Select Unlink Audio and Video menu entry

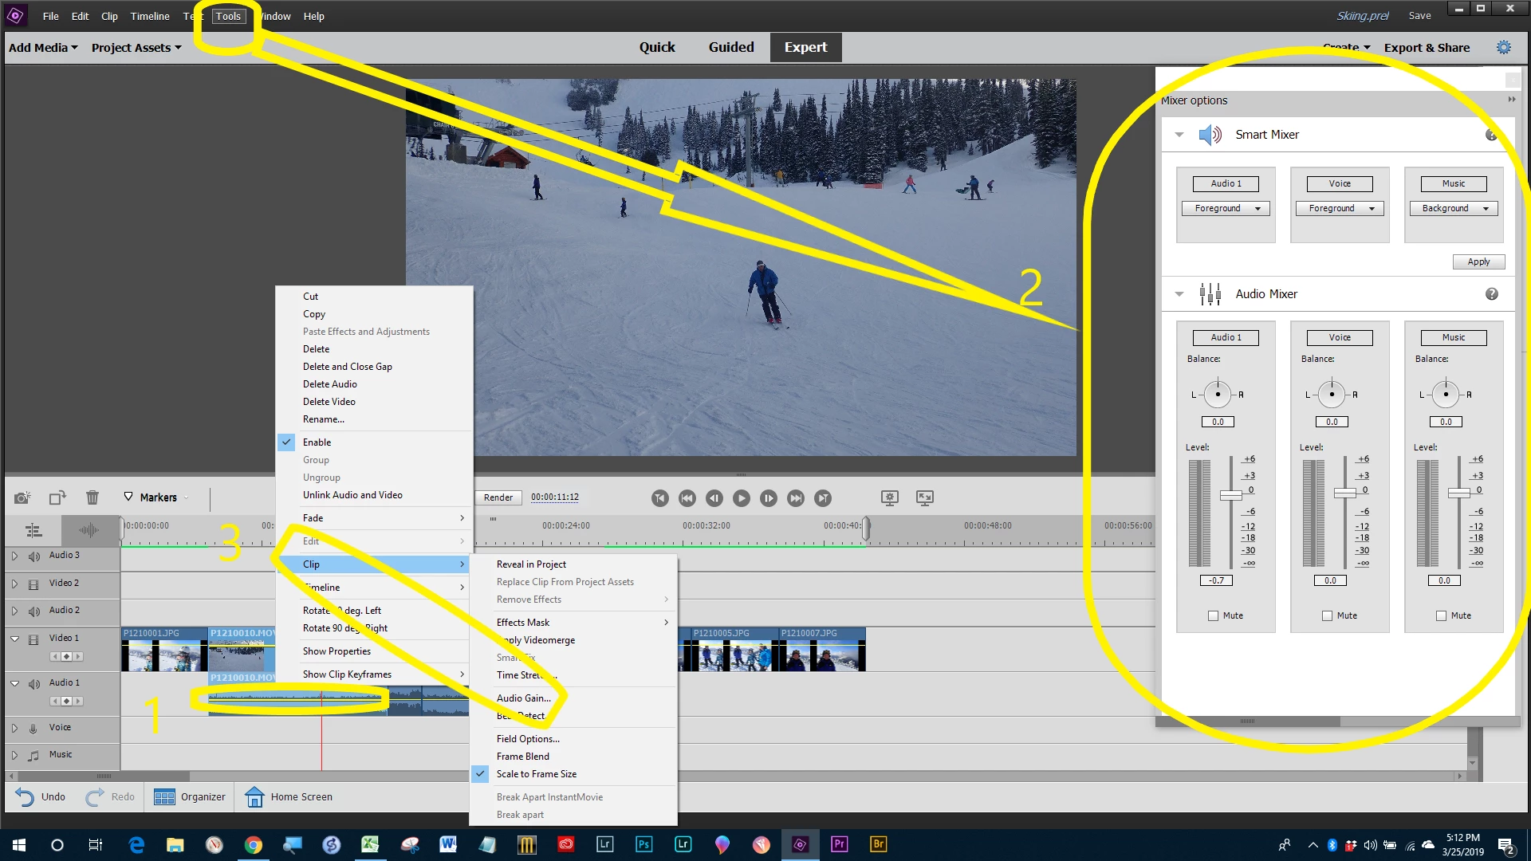(352, 495)
